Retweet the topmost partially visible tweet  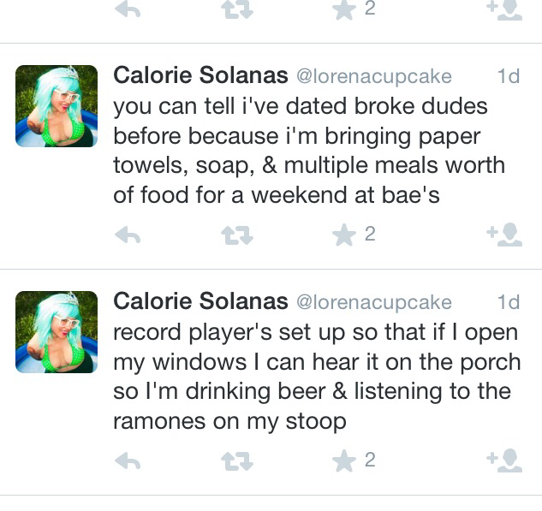[x=237, y=10]
